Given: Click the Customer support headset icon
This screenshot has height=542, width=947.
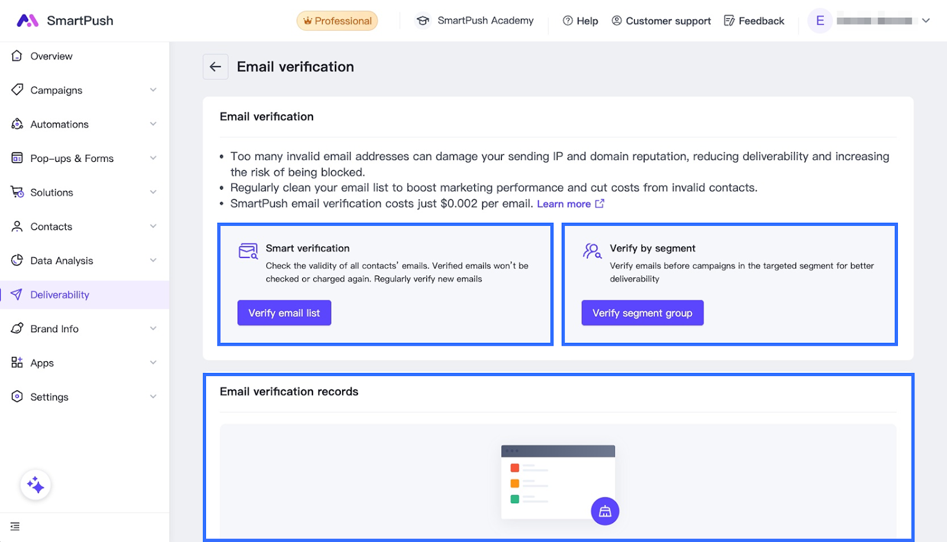Looking at the screenshot, I should (x=617, y=21).
